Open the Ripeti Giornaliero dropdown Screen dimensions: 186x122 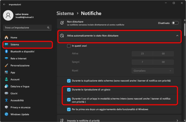click(x=153, y=71)
